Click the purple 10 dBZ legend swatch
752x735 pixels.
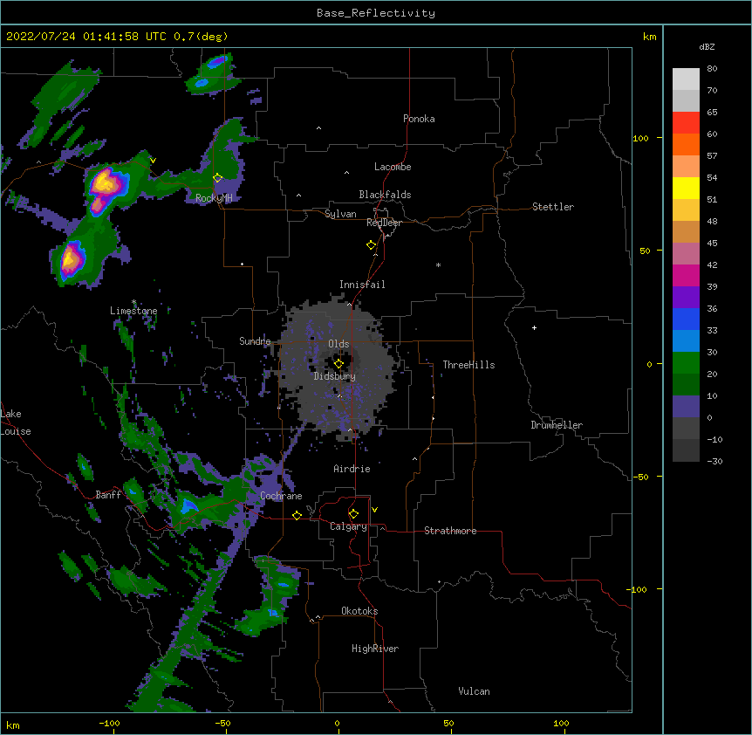tap(686, 407)
